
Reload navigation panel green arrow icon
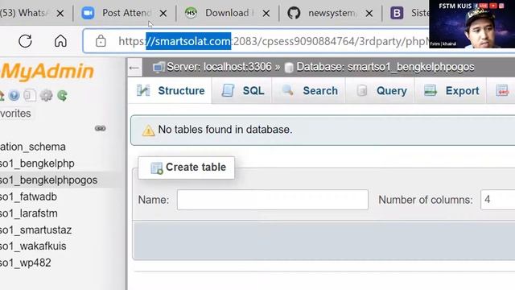coord(62,95)
